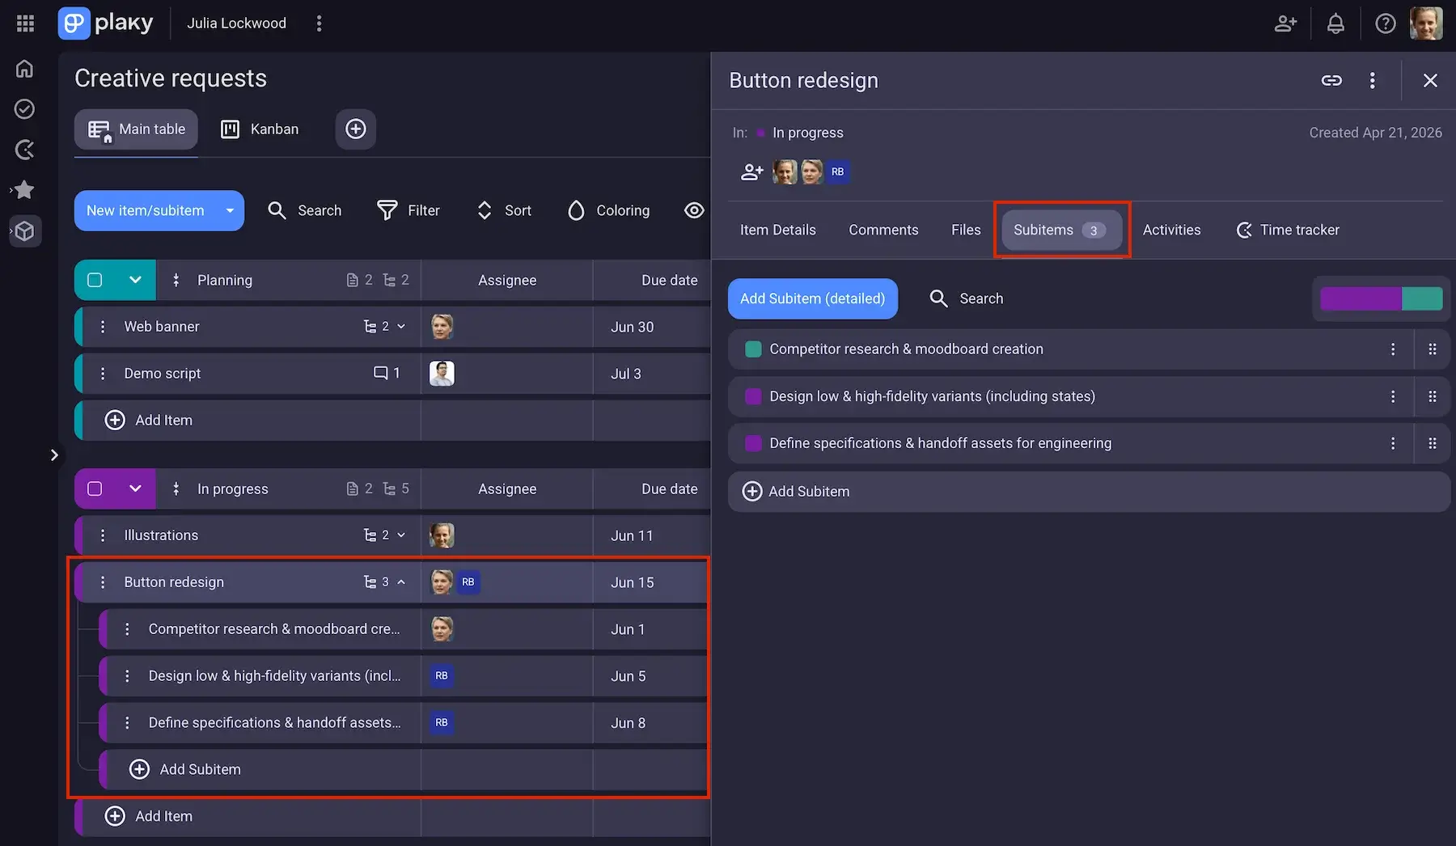Open My tasks checkmark icon in sidebar
The height and width of the screenshot is (846, 1456).
25,109
